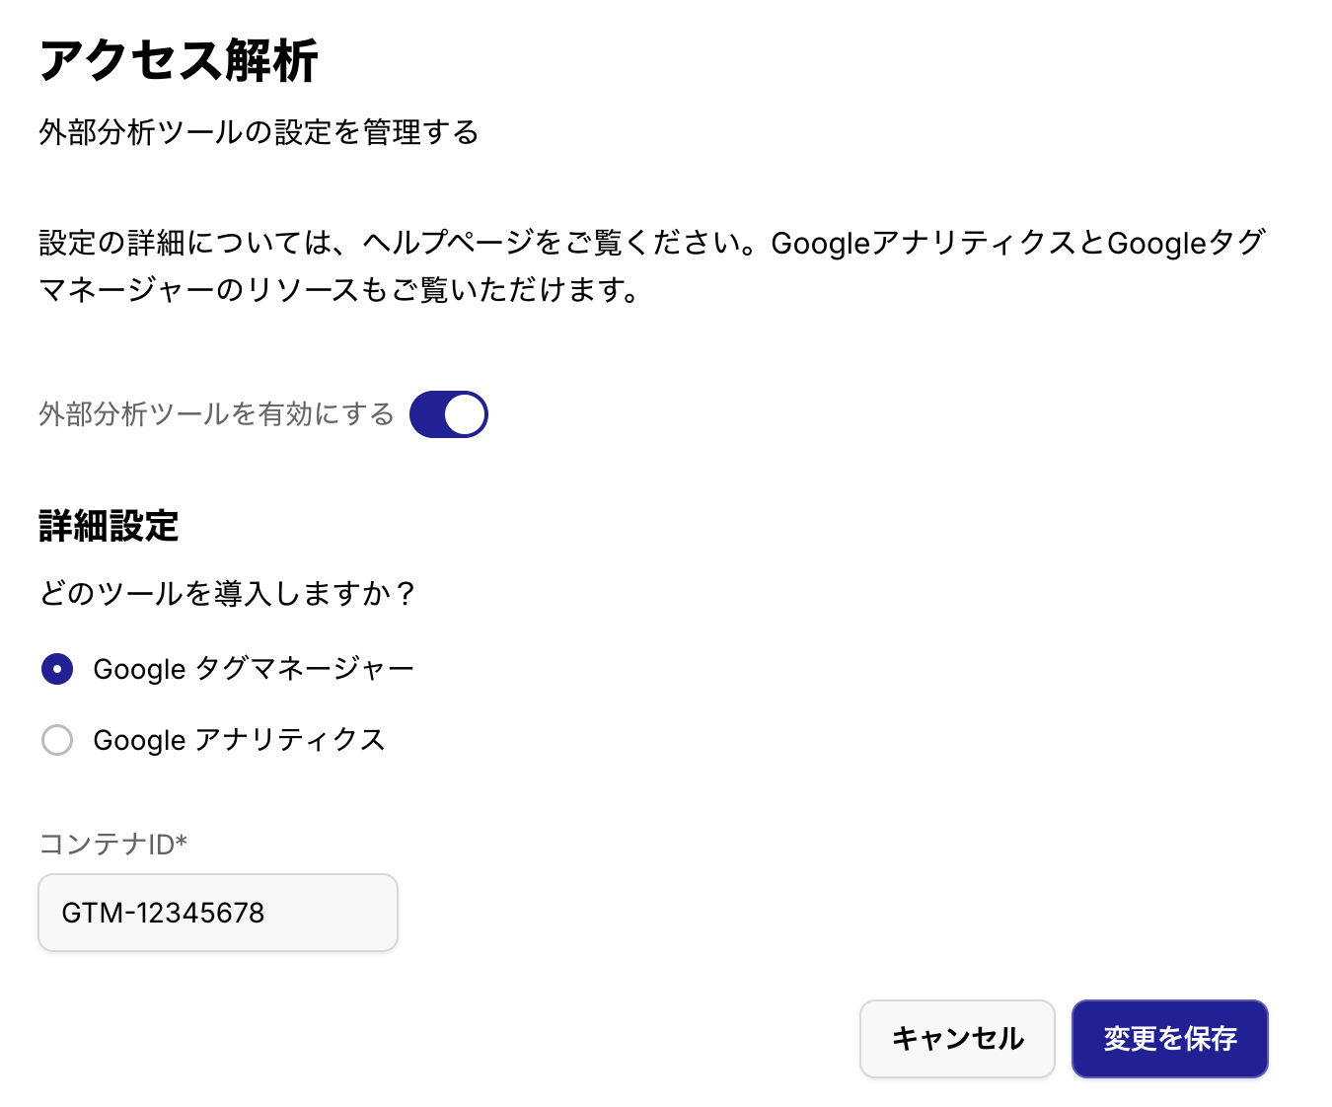Image resolution: width=1332 pixels, height=1107 pixels.
Task: Click the どのツールを導入しますか？ question text
Action: 228,594
